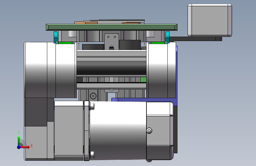
Task: Select the gray rounded box at upper right
Action: (x=210, y=20)
